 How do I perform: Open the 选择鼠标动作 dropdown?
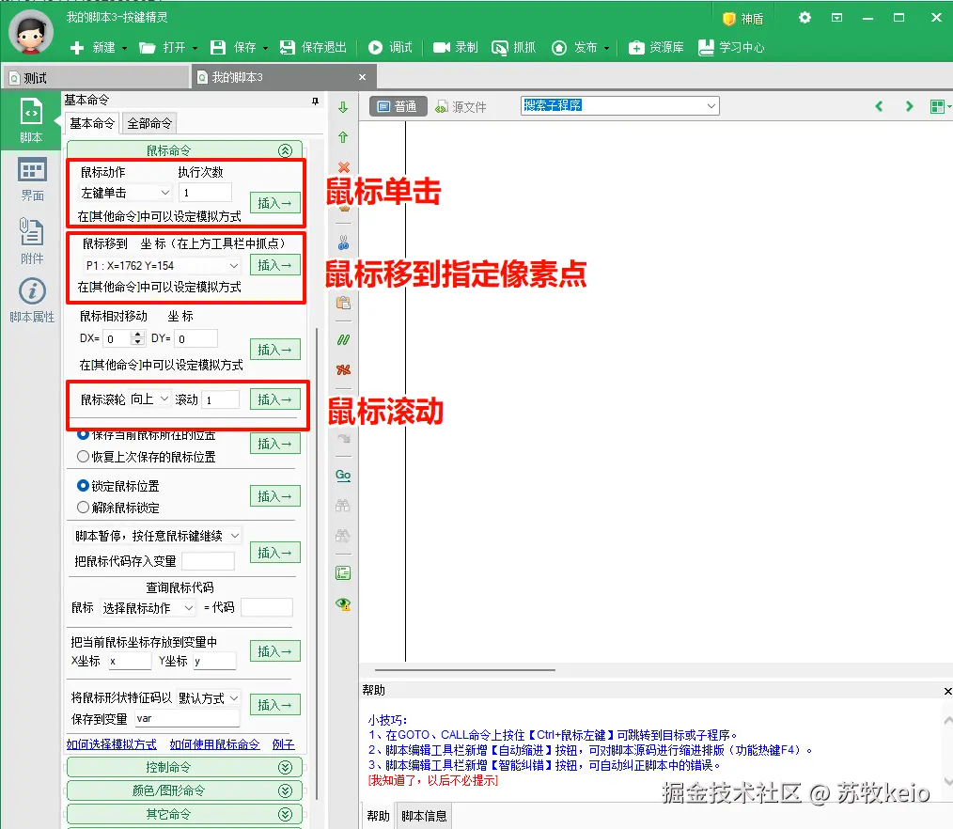coord(148,608)
